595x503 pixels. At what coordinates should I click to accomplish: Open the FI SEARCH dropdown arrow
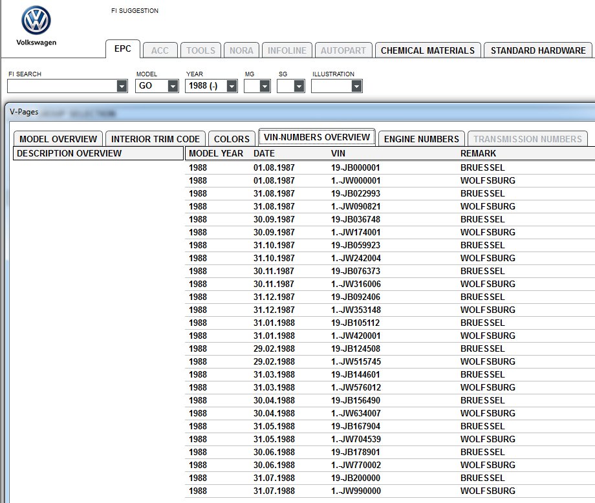122,86
